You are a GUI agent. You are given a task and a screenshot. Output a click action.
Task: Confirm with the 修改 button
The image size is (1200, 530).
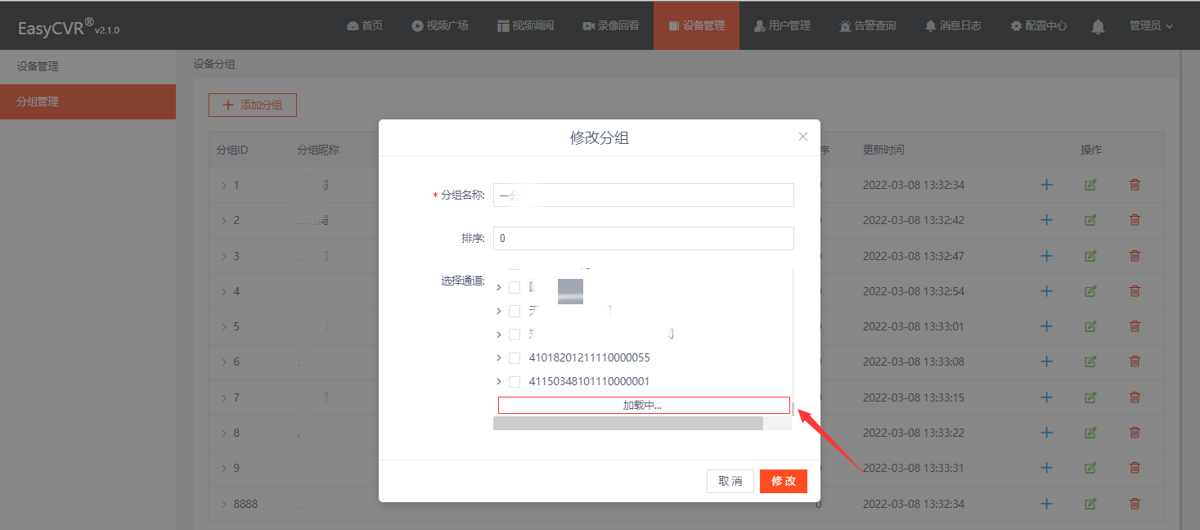pyautogui.click(x=784, y=481)
